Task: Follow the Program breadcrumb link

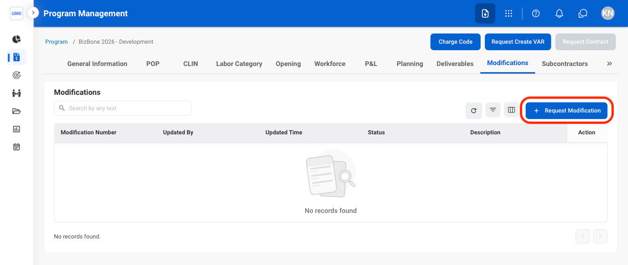Action: click(56, 42)
